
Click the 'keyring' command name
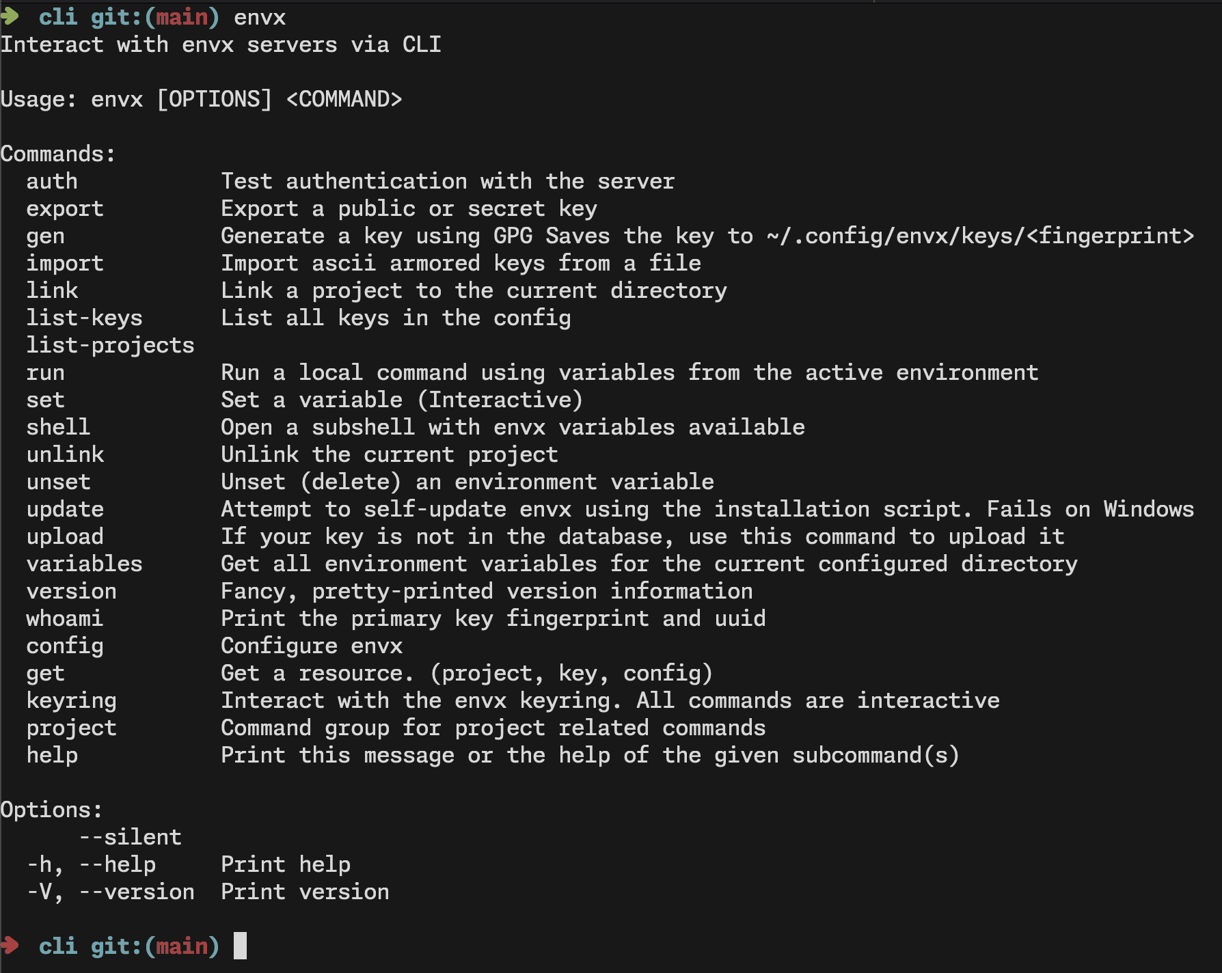point(71,700)
